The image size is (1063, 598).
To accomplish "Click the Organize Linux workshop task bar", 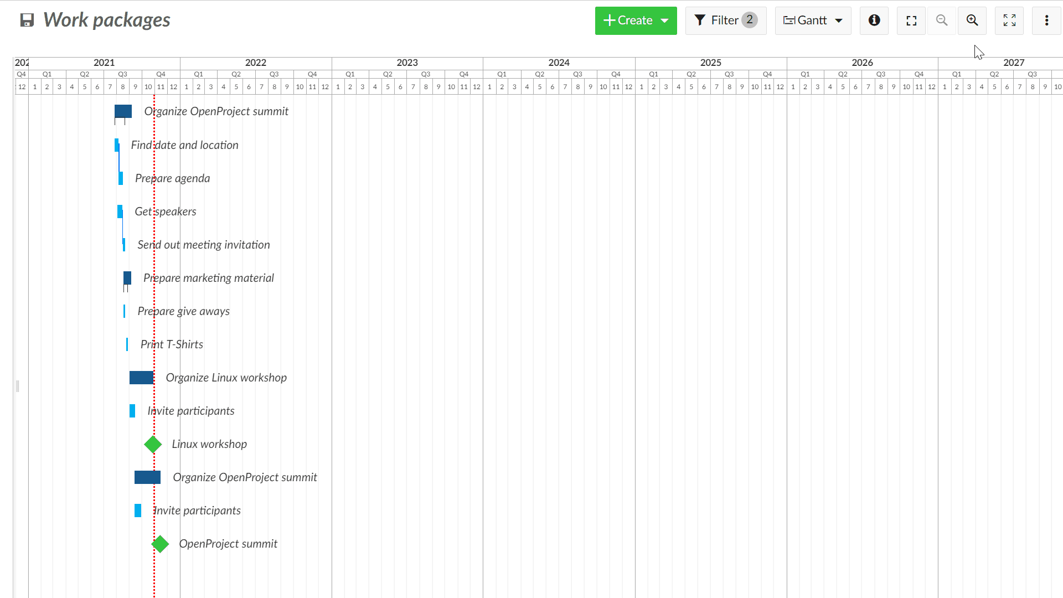I will click(x=142, y=377).
